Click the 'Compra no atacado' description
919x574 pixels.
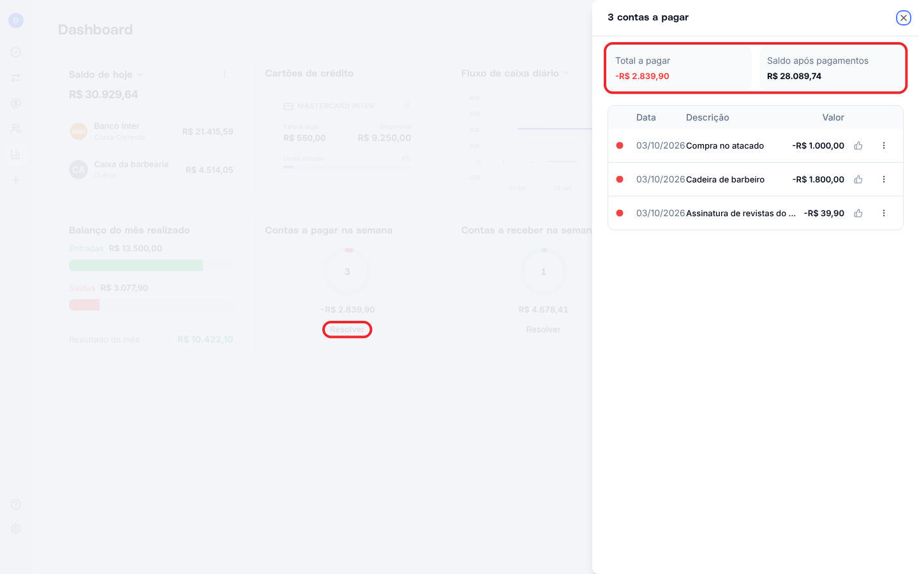coord(725,145)
